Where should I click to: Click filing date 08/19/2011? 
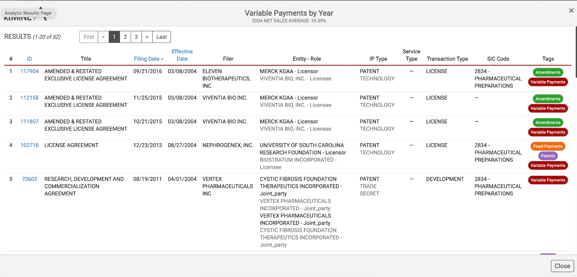tap(147, 179)
